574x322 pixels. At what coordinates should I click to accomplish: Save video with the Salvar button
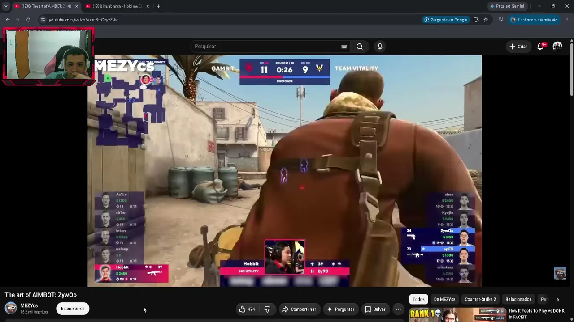click(375, 309)
